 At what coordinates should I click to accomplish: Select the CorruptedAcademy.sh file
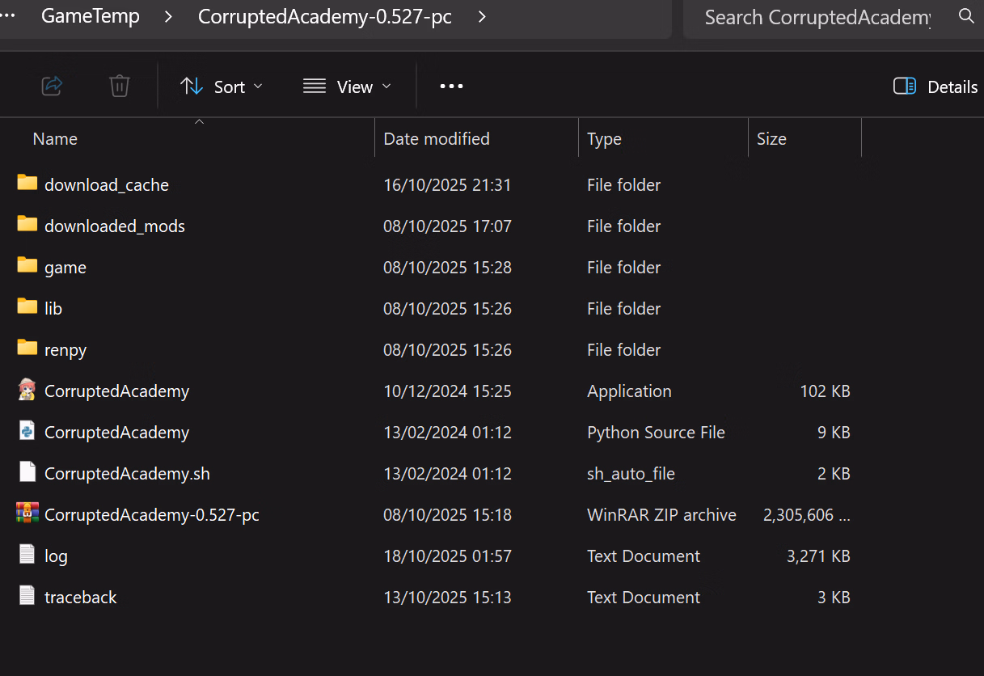[127, 474]
